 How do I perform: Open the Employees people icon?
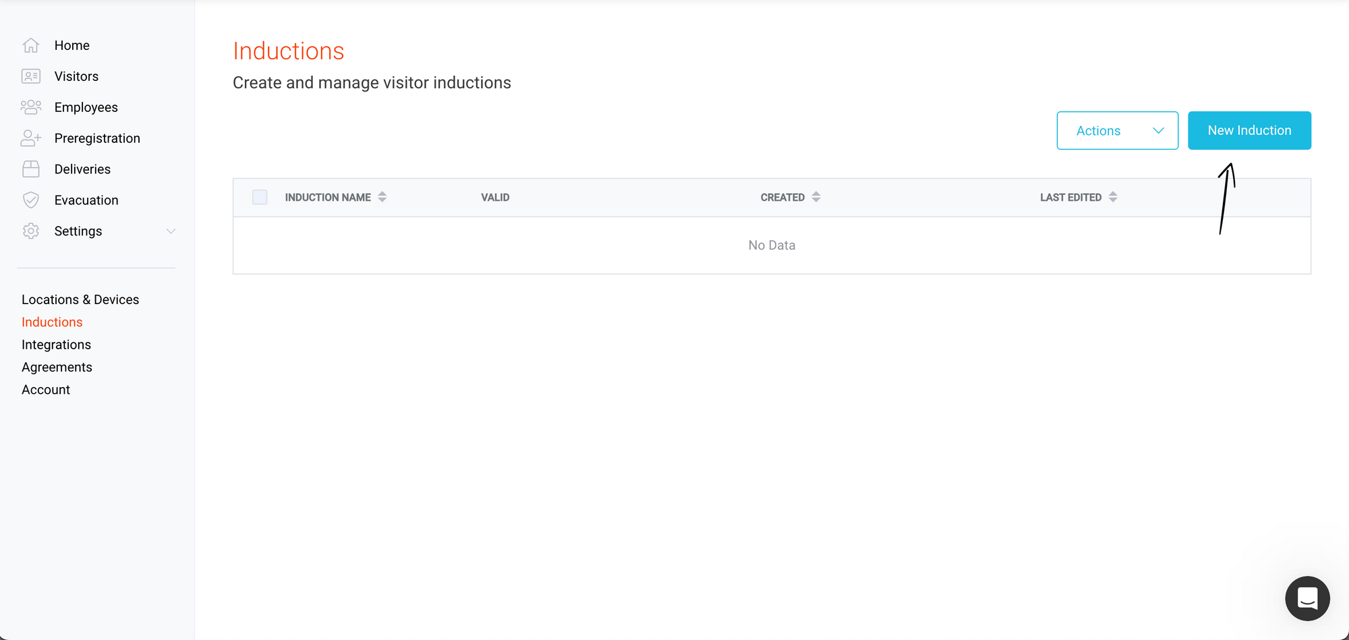(x=31, y=107)
